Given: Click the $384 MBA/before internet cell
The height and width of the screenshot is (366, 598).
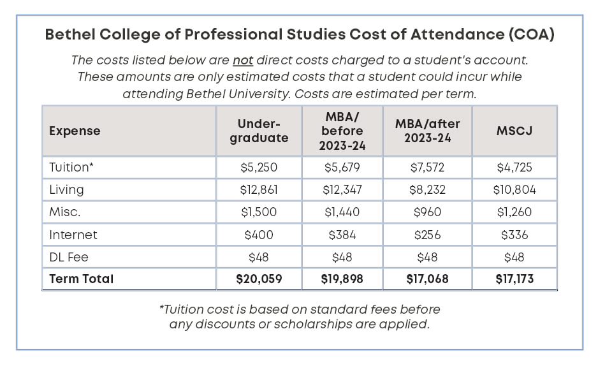Looking at the screenshot, I should (x=342, y=235).
